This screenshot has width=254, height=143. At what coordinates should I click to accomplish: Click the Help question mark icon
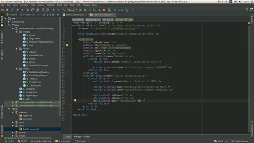[133, 10]
